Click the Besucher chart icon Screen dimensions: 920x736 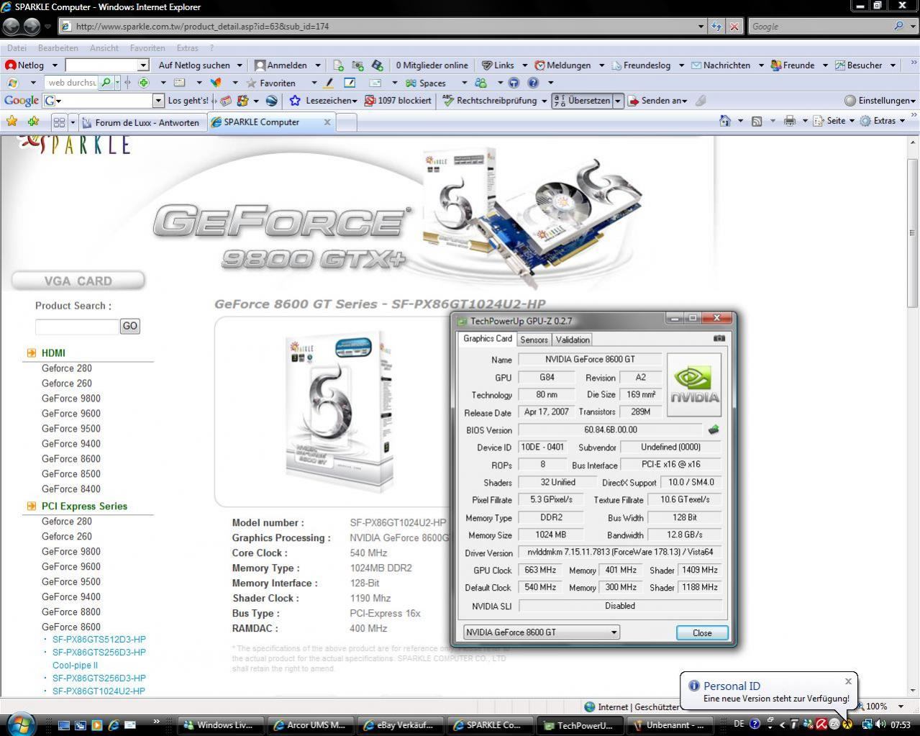[840, 65]
